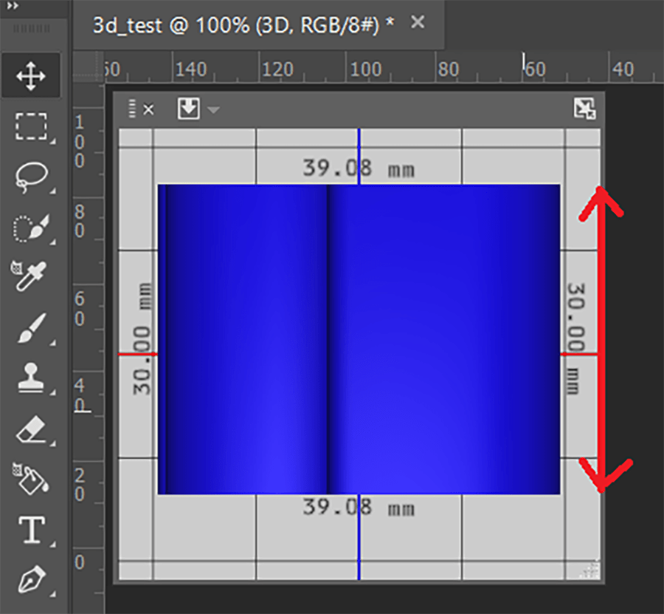This screenshot has width=664, height=614.
Task: Select the Brush tool
Action: pyautogui.click(x=31, y=328)
